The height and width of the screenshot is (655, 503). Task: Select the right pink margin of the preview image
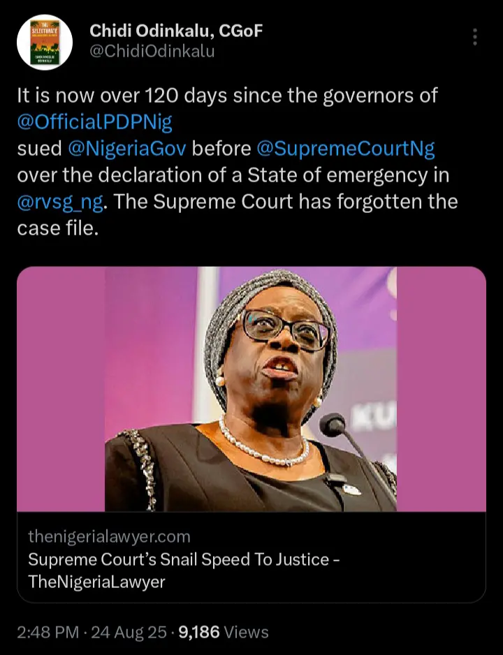click(x=441, y=389)
